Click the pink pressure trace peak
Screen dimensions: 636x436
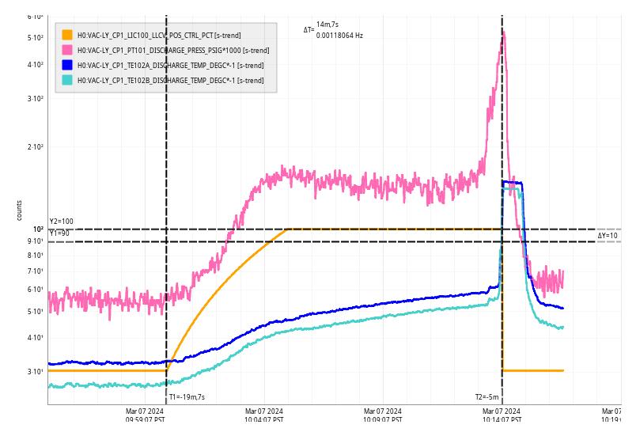(x=503, y=33)
